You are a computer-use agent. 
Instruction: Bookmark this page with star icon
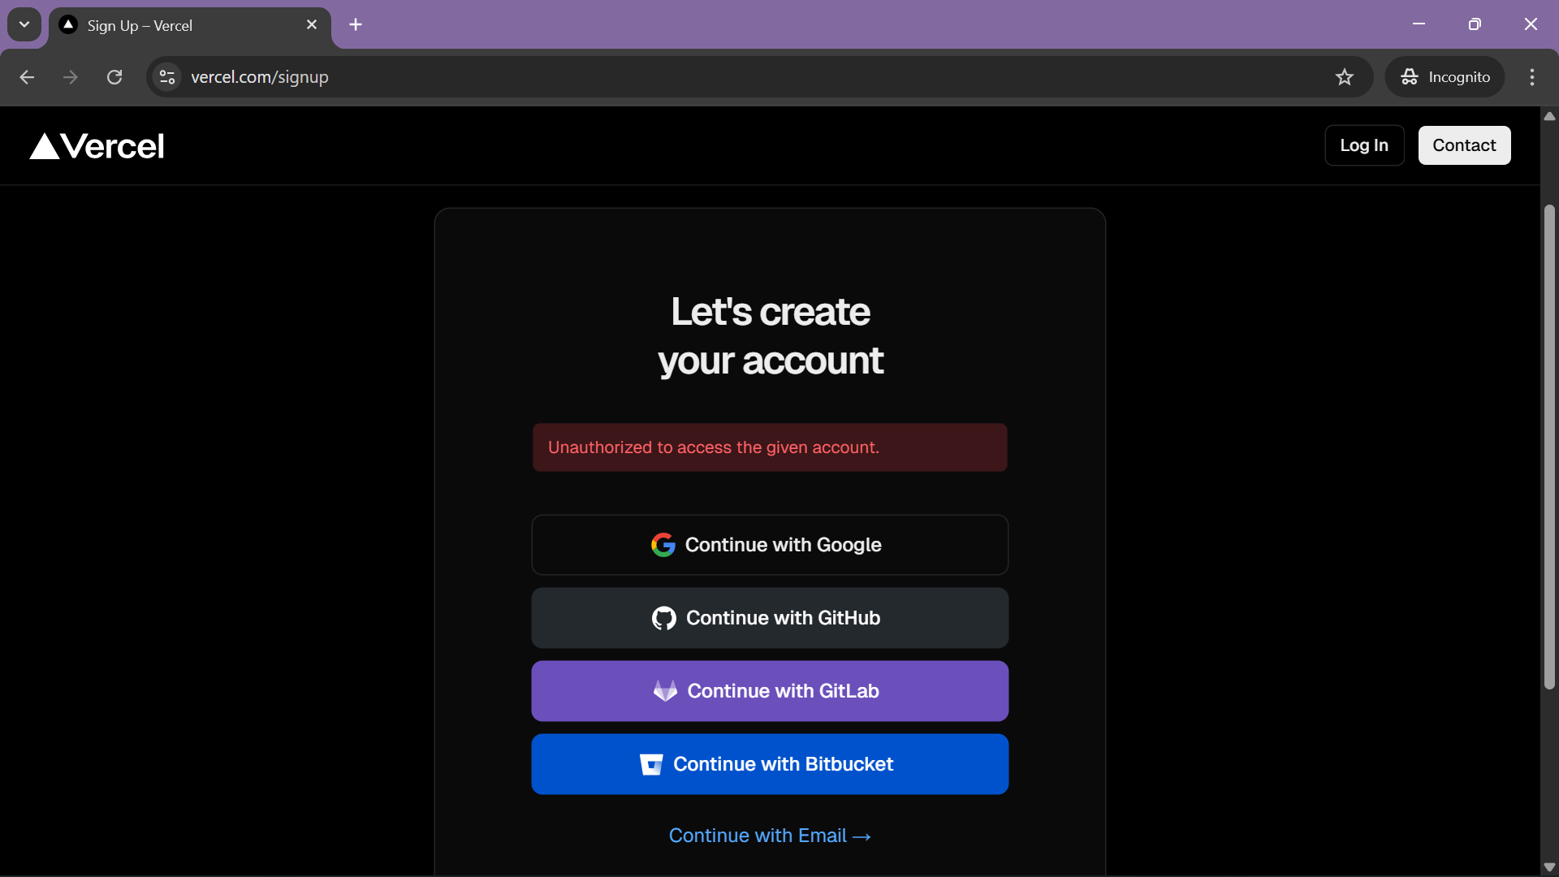click(1345, 77)
